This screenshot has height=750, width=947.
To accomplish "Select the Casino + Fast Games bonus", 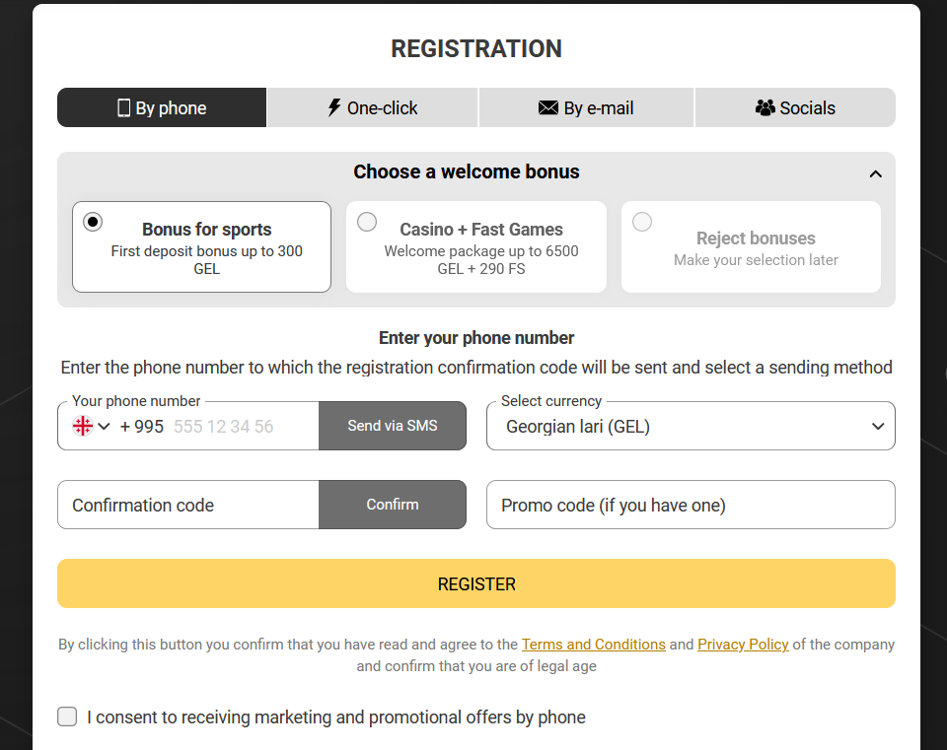I will 367,222.
